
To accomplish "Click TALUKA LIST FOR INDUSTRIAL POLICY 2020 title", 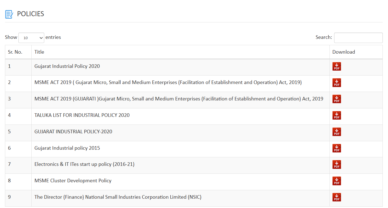I will coord(82,115).
